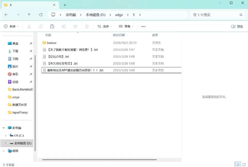Toggle the preview pane button
248x167 pixels.
coord(237,27)
